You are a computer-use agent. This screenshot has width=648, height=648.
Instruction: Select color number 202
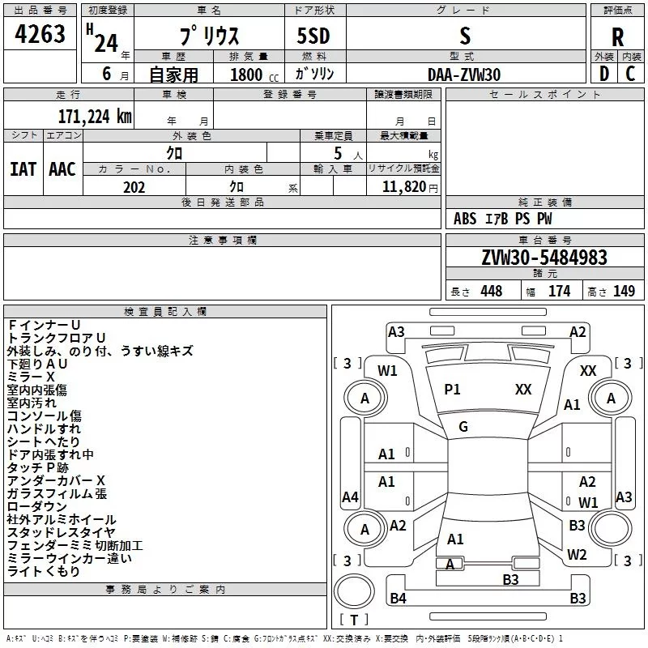(x=134, y=187)
